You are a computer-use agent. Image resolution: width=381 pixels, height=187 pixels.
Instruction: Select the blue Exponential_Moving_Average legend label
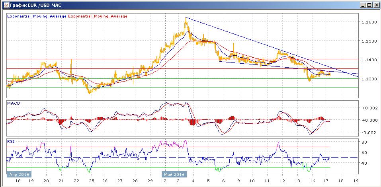tap(37, 16)
